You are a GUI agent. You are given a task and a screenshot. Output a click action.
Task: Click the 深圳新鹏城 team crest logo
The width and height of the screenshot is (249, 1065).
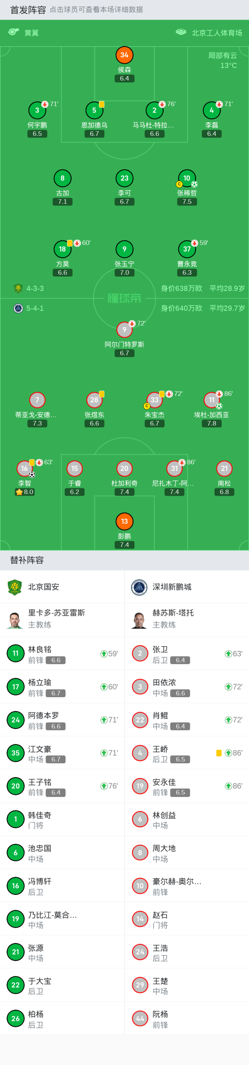[x=139, y=587]
